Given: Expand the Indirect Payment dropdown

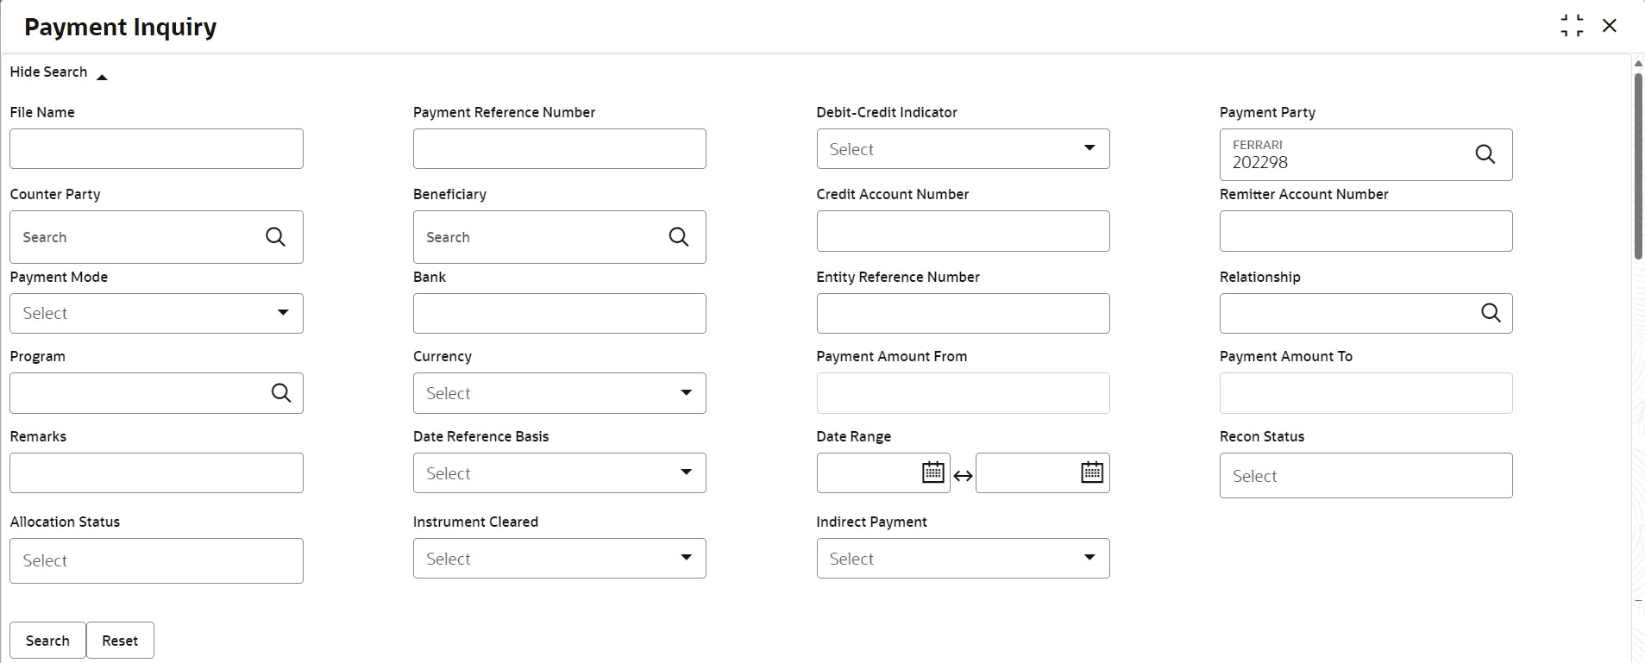Looking at the screenshot, I should pyautogui.click(x=963, y=559).
